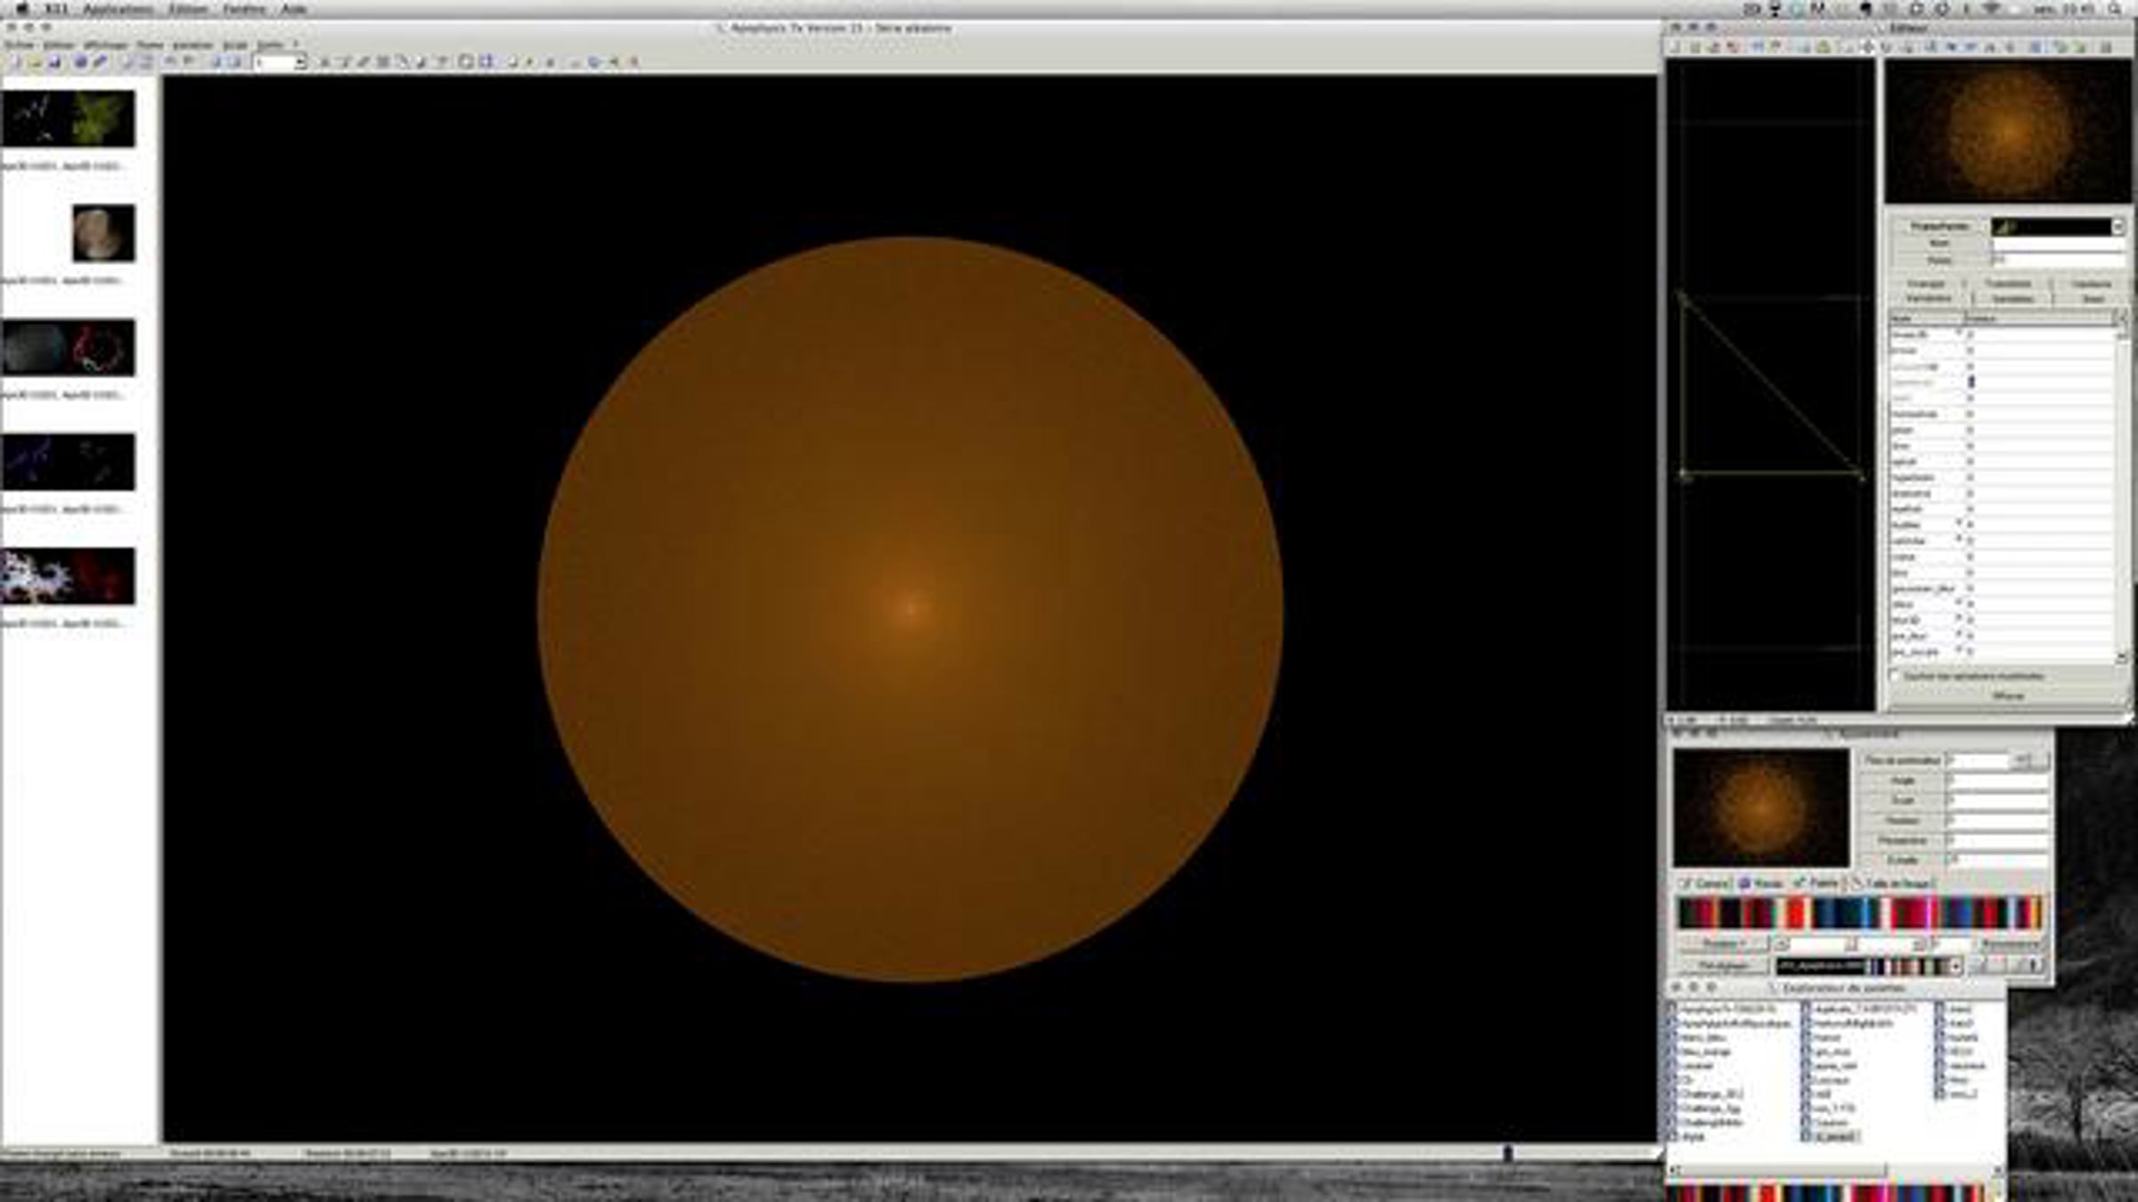2138x1202 pixels.
Task: Click last icon in the Editeur toolbar
Action: 2106,46
